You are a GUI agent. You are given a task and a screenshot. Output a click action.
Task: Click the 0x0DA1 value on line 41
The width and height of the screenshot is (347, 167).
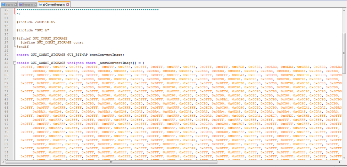[x=222, y=99]
